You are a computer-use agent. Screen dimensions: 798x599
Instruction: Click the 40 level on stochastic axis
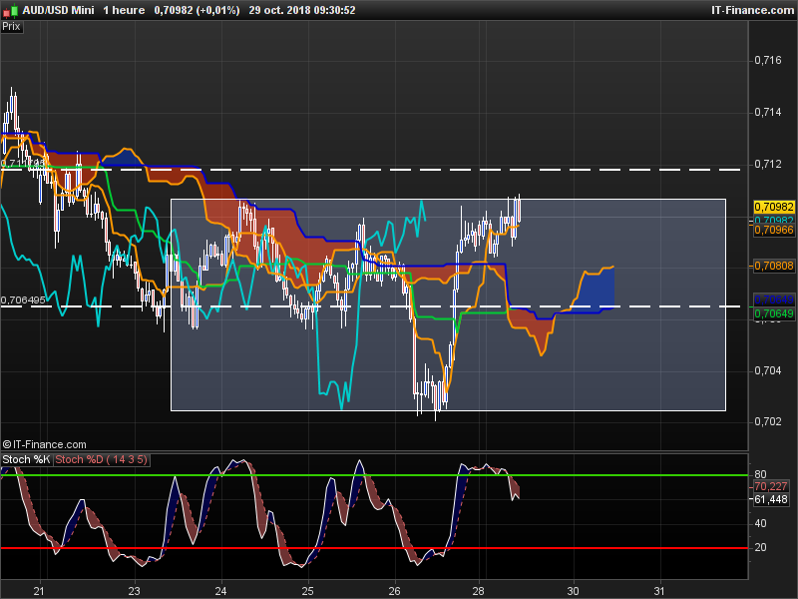point(760,523)
